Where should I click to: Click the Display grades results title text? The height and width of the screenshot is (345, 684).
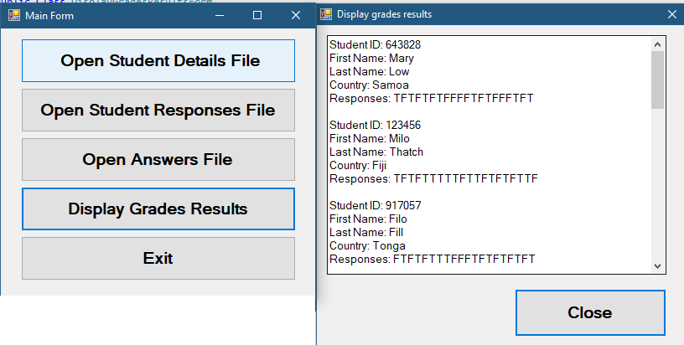(x=384, y=14)
